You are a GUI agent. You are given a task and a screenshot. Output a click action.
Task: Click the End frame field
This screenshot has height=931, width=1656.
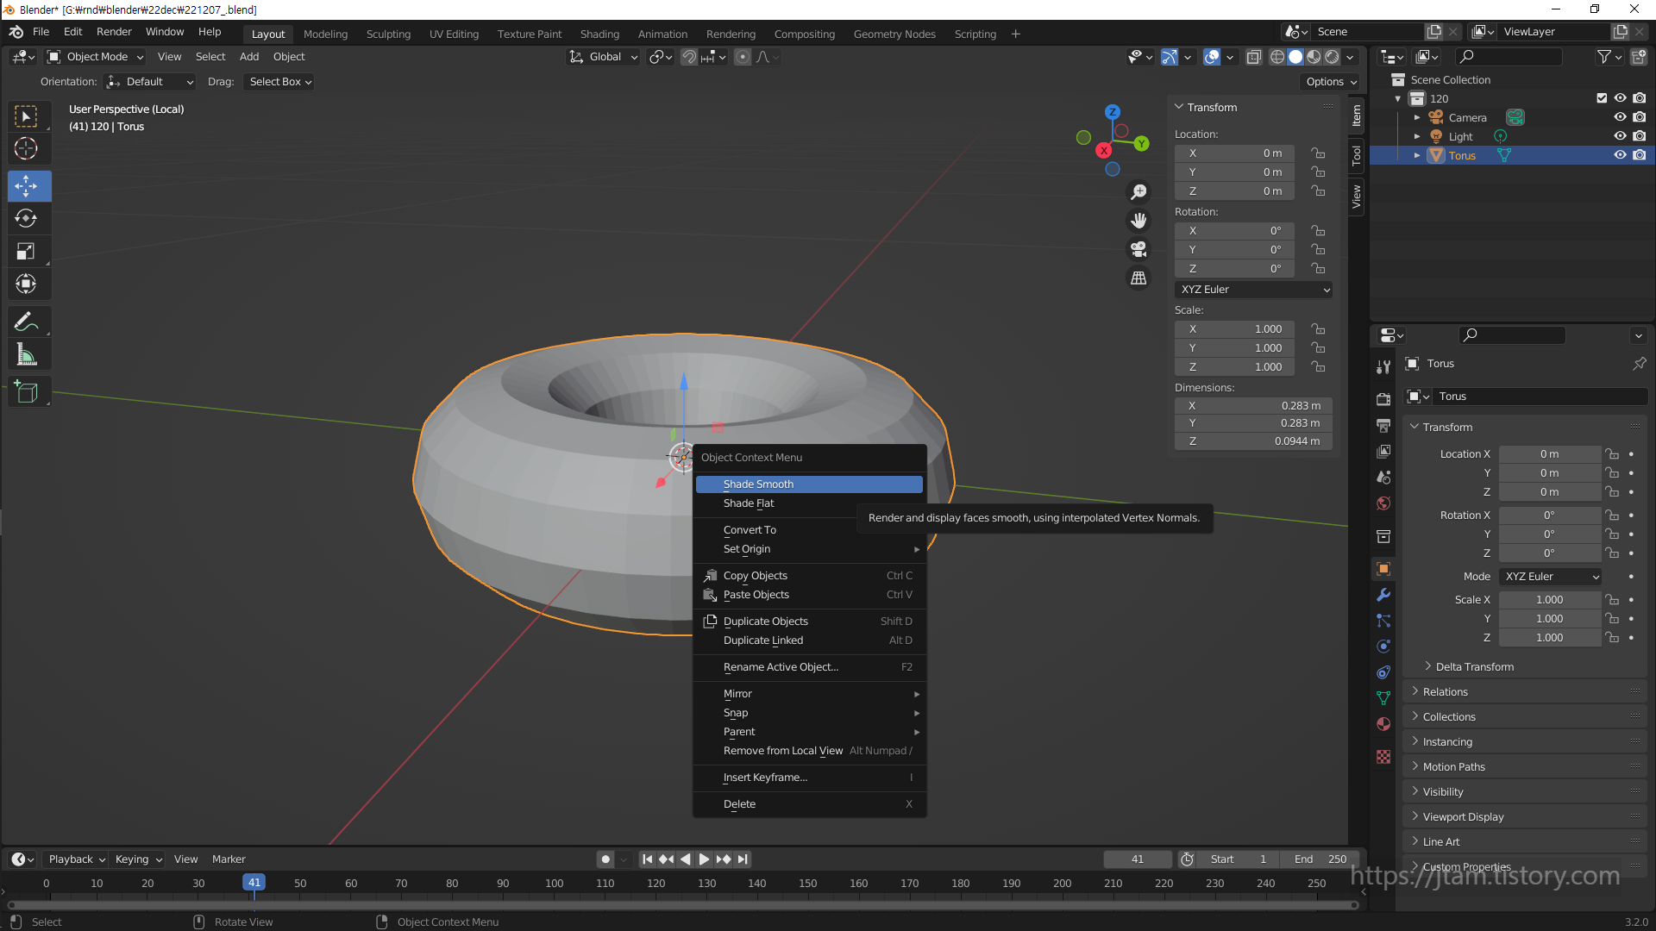click(x=1320, y=859)
